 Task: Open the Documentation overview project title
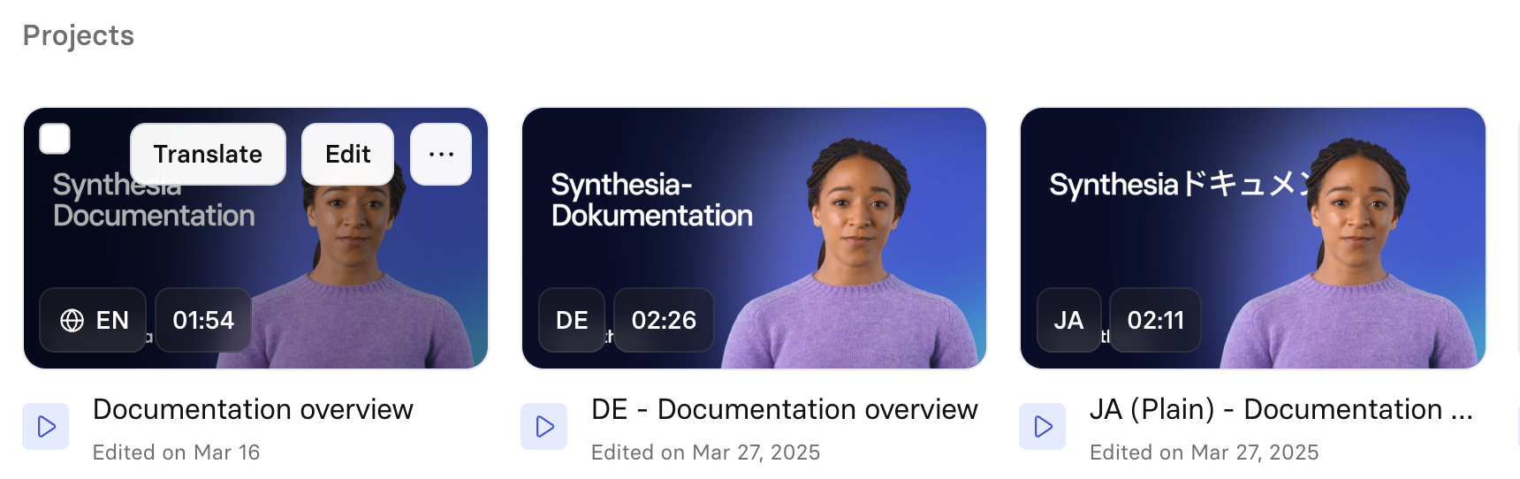(x=253, y=409)
